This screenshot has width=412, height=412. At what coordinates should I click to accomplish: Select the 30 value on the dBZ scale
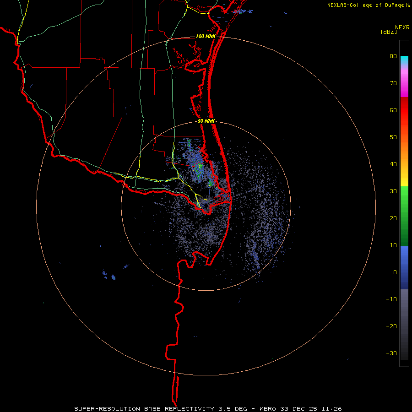[x=393, y=191]
